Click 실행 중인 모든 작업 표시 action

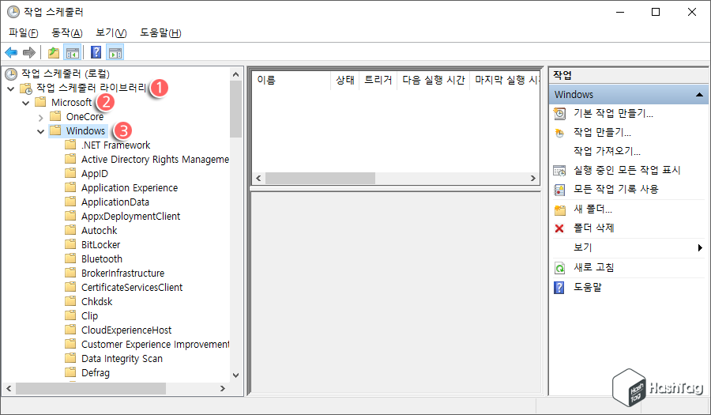click(x=627, y=170)
